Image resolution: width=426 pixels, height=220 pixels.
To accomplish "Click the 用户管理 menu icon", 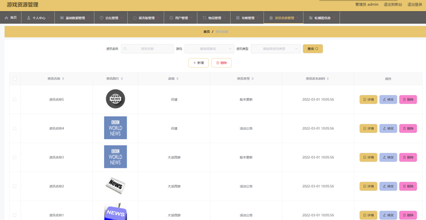I will (171, 18).
